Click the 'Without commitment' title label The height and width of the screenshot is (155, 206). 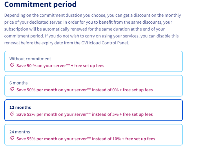(30, 59)
